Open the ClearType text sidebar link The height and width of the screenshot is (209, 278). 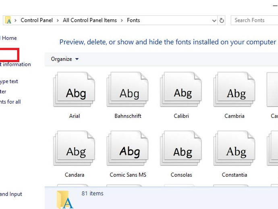(9, 82)
